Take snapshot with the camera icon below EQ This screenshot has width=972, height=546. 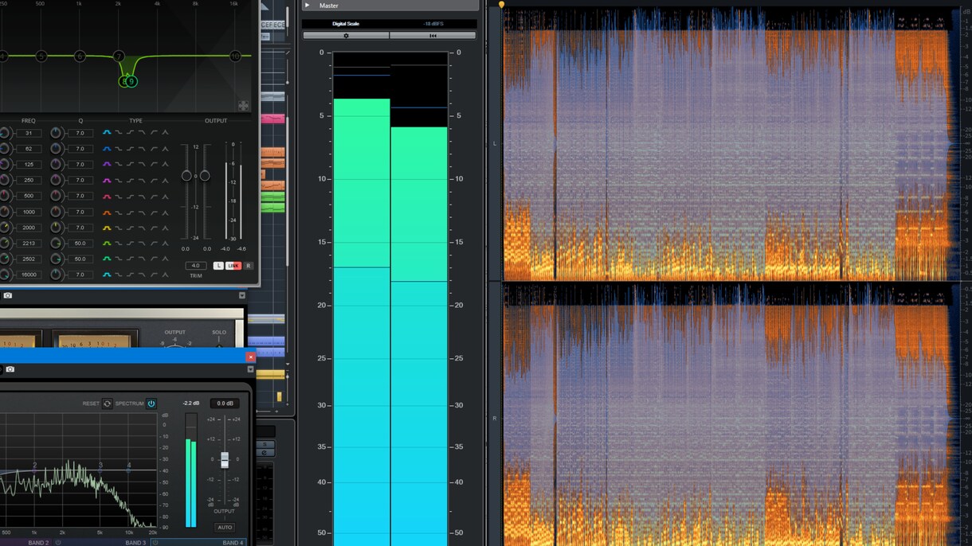coord(8,295)
